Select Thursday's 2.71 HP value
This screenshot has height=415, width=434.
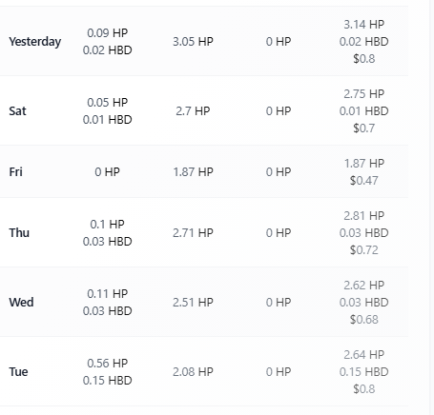tap(193, 233)
